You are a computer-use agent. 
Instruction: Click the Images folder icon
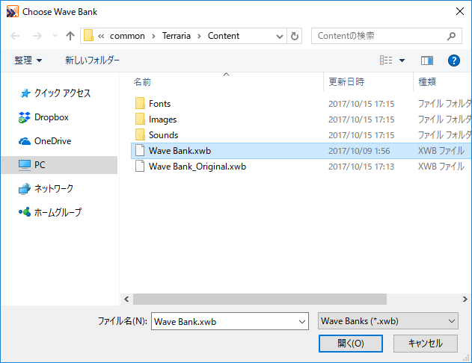click(x=140, y=119)
